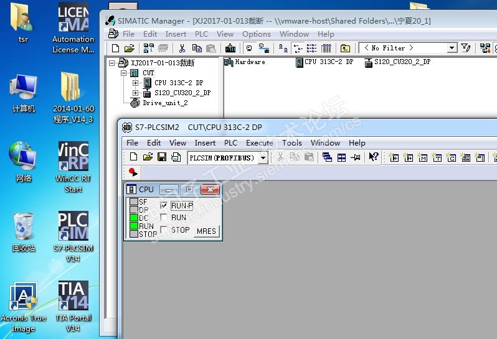This screenshot has width=497, height=339.
Task: Minimize the CPU subwindow in PLCSIM
Action: coord(169,190)
